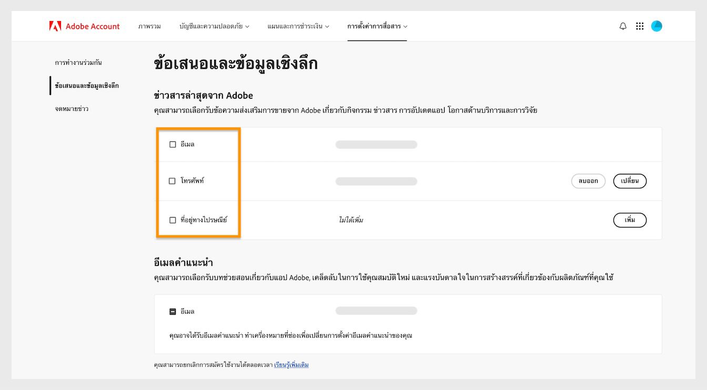This screenshot has width=707, height=390.
Task: Check the อีเมล checkbox
Action: pyautogui.click(x=173, y=143)
